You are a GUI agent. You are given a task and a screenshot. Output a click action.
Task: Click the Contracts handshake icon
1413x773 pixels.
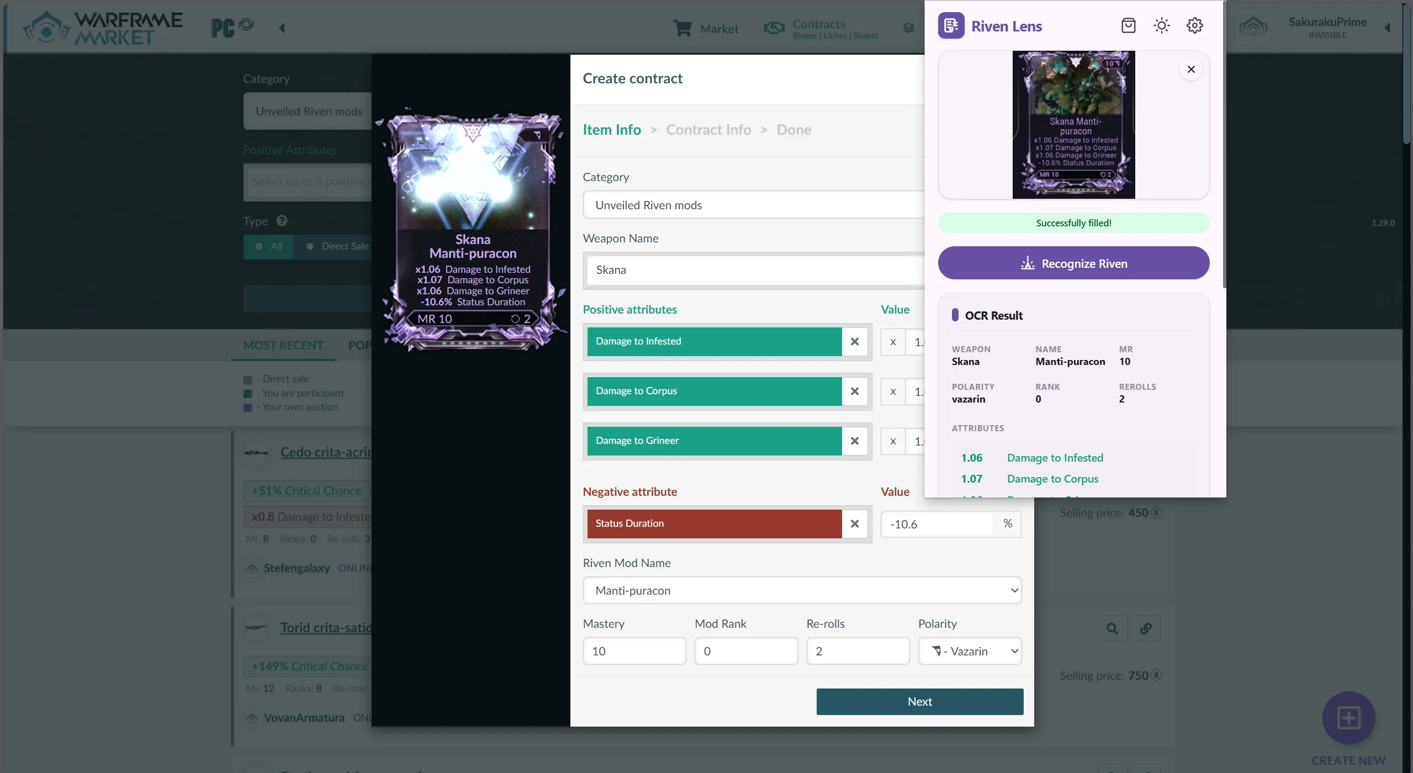[x=773, y=29]
